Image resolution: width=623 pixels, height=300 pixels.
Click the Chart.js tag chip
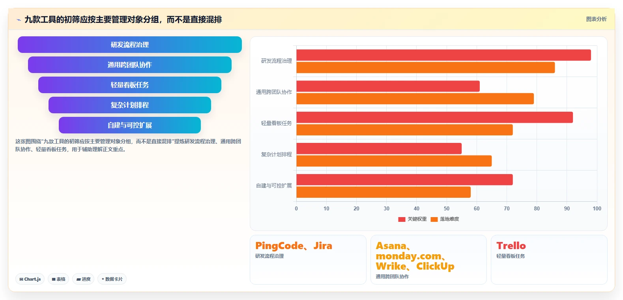click(30, 279)
